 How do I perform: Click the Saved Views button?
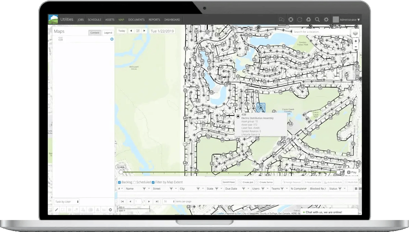(x=228, y=182)
